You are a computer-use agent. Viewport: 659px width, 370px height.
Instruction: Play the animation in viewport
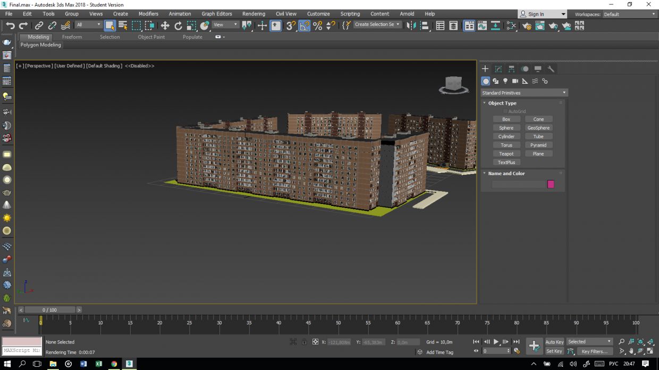coord(496,342)
